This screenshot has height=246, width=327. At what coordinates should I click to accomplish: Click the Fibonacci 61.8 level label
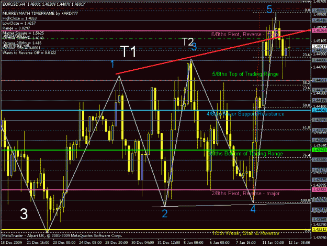point(306,127)
